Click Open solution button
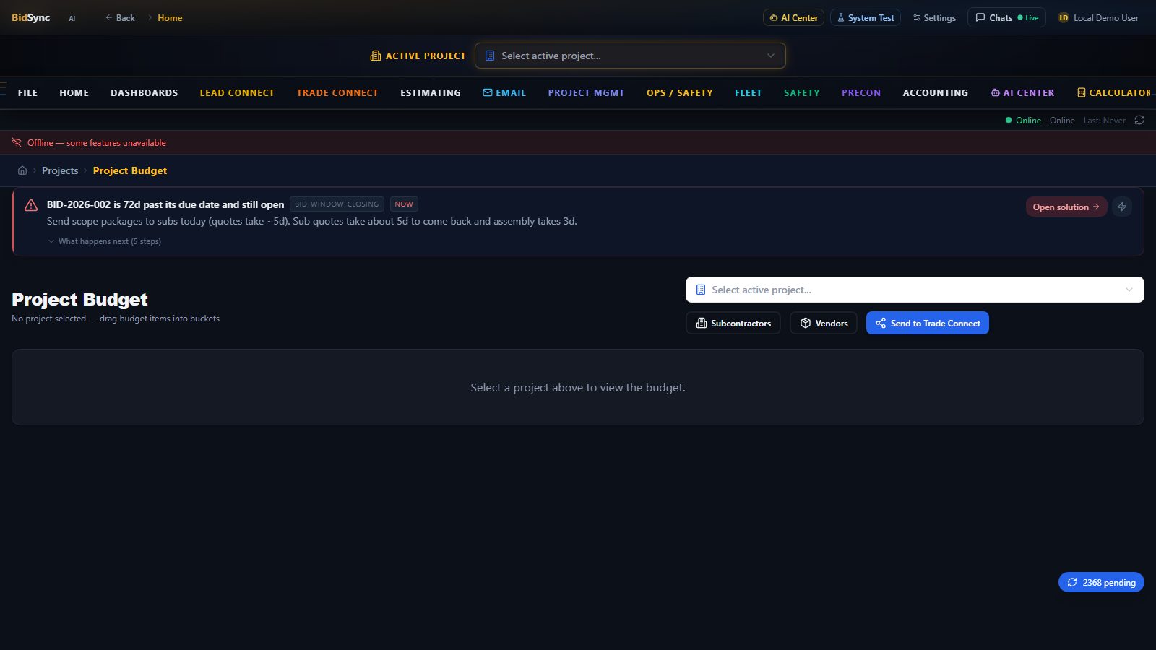 (1066, 207)
